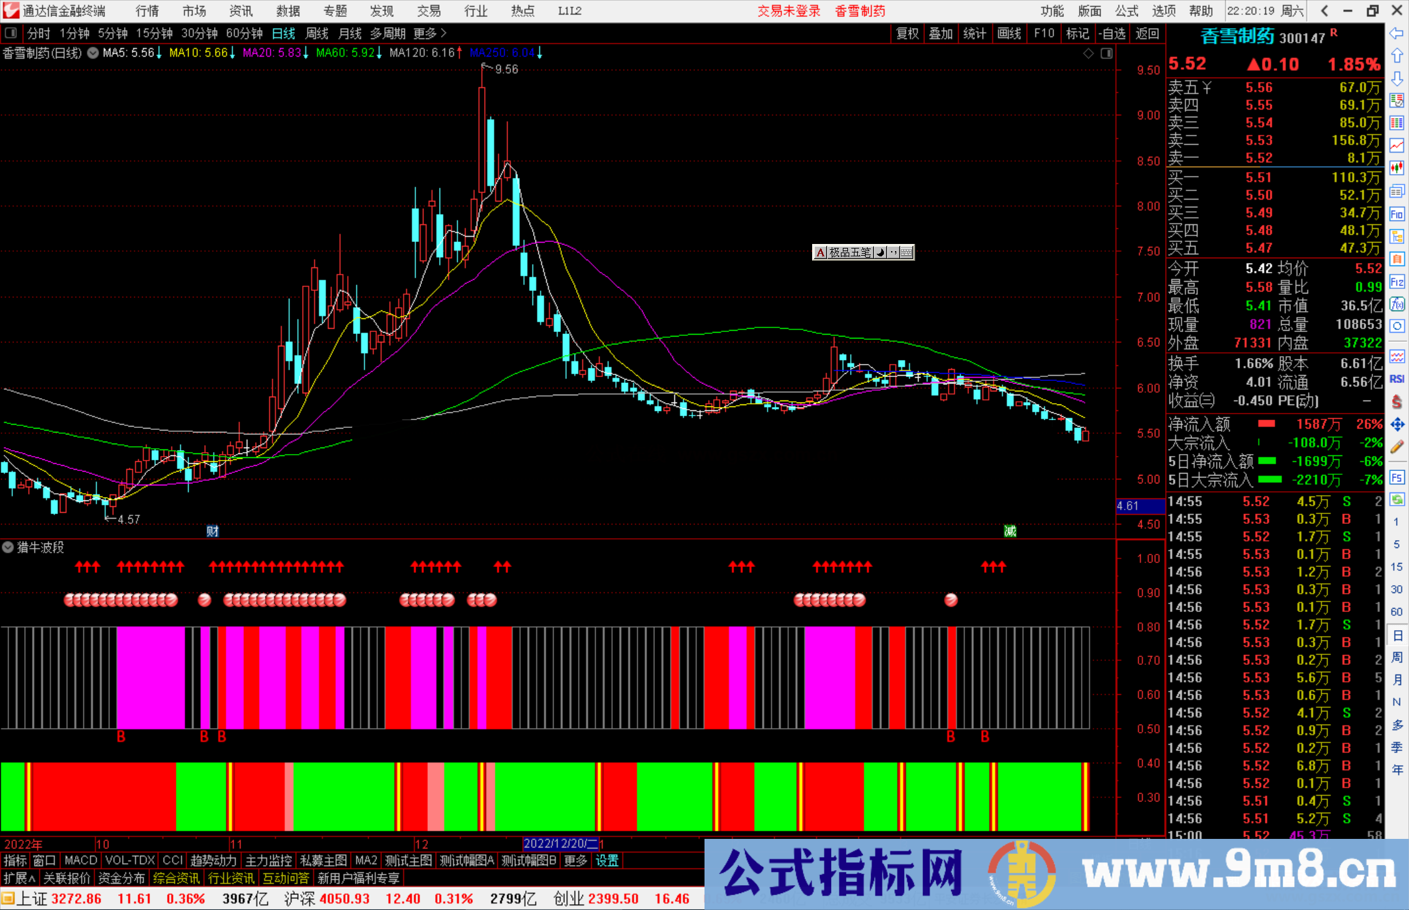Select the candlestick chart sidebar icon
Screen dimensions: 1409x910
(x=1396, y=168)
